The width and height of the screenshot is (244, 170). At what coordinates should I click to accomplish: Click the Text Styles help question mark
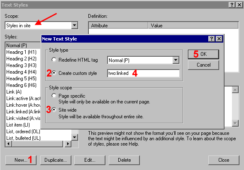[232, 5]
